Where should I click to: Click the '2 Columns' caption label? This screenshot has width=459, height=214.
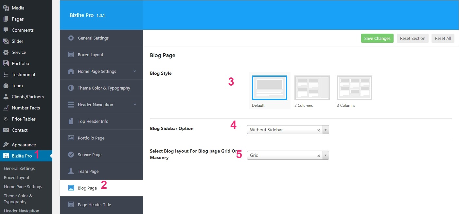pos(304,106)
